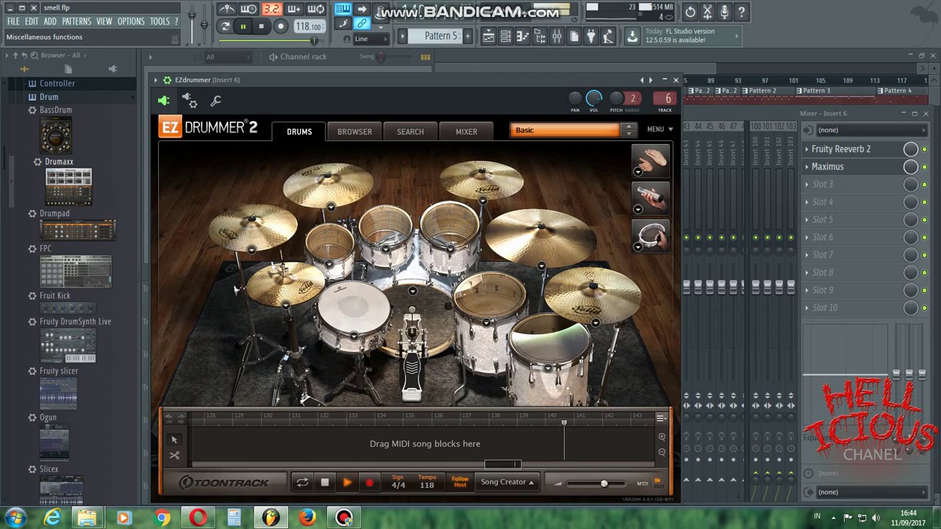The image size is (941, 529).
Task: Zoom out on the EZdrummer song track
Action: click(x=662, y=453)
